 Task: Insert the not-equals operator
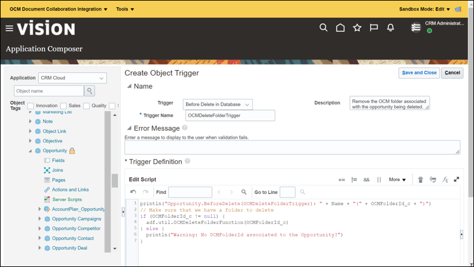click(x=354, y=180)
